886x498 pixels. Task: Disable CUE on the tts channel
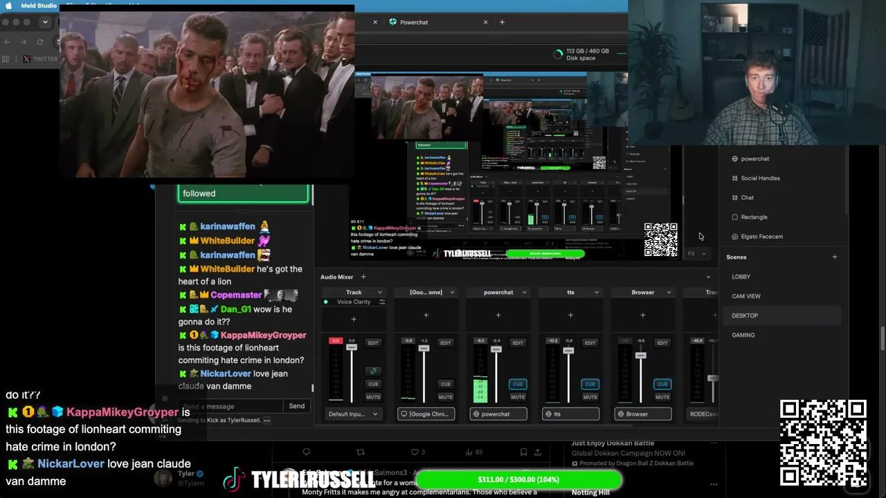click(x=590, y=384)
